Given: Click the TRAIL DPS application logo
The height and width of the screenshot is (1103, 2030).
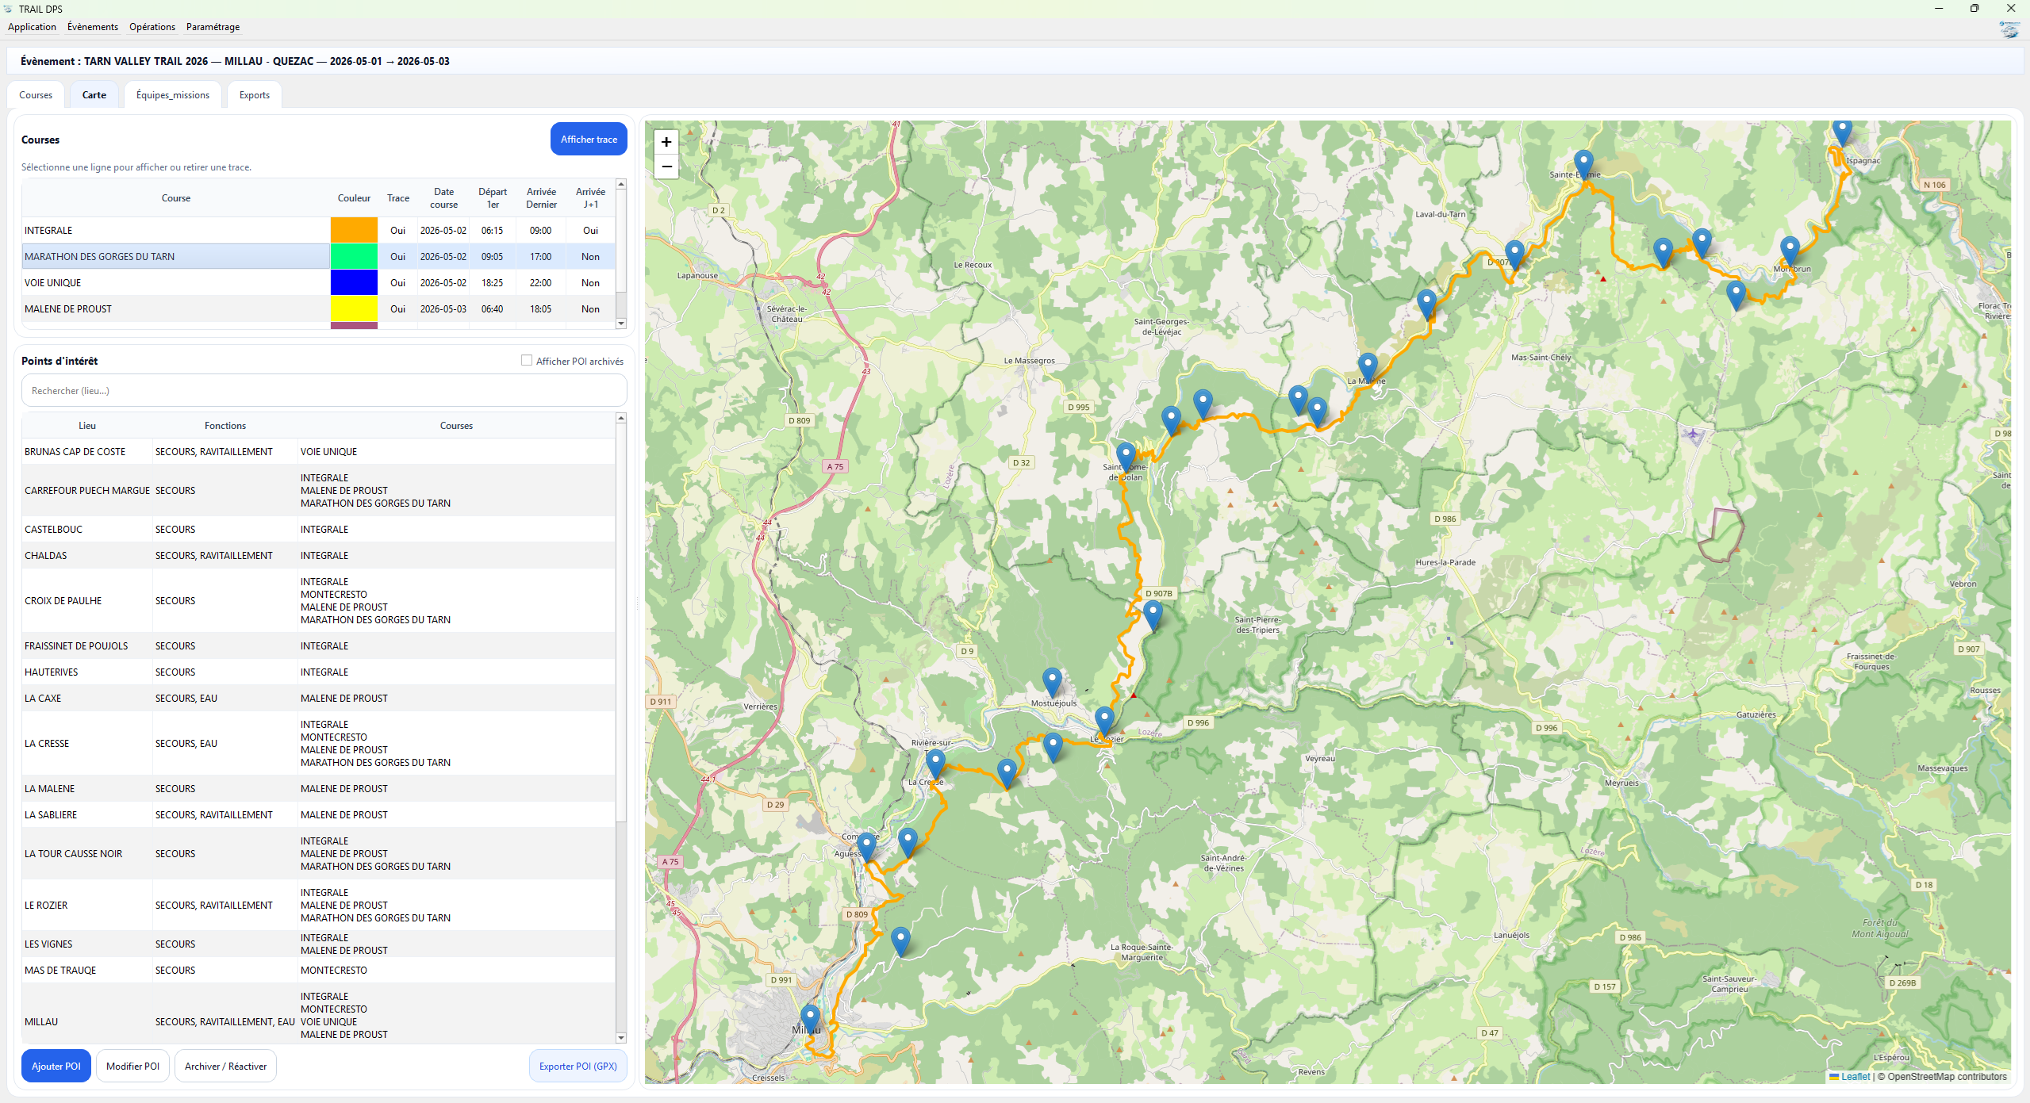Looking at the screenshot, I should tap(8, 9).
